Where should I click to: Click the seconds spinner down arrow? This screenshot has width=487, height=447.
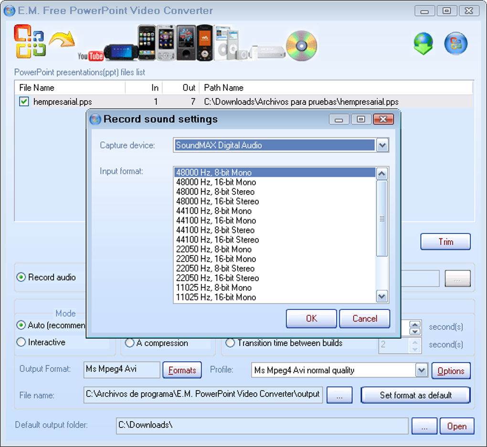click(x=415, y=332)
